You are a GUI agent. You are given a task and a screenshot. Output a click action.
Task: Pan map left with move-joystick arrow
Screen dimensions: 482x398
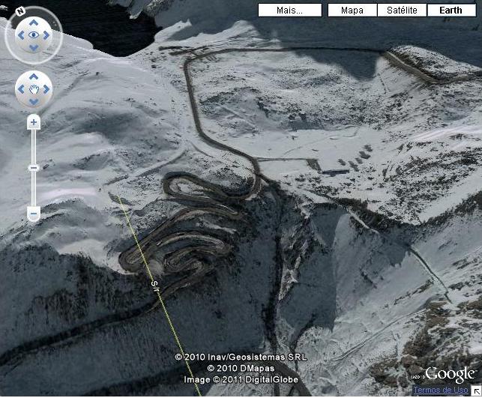21,89
